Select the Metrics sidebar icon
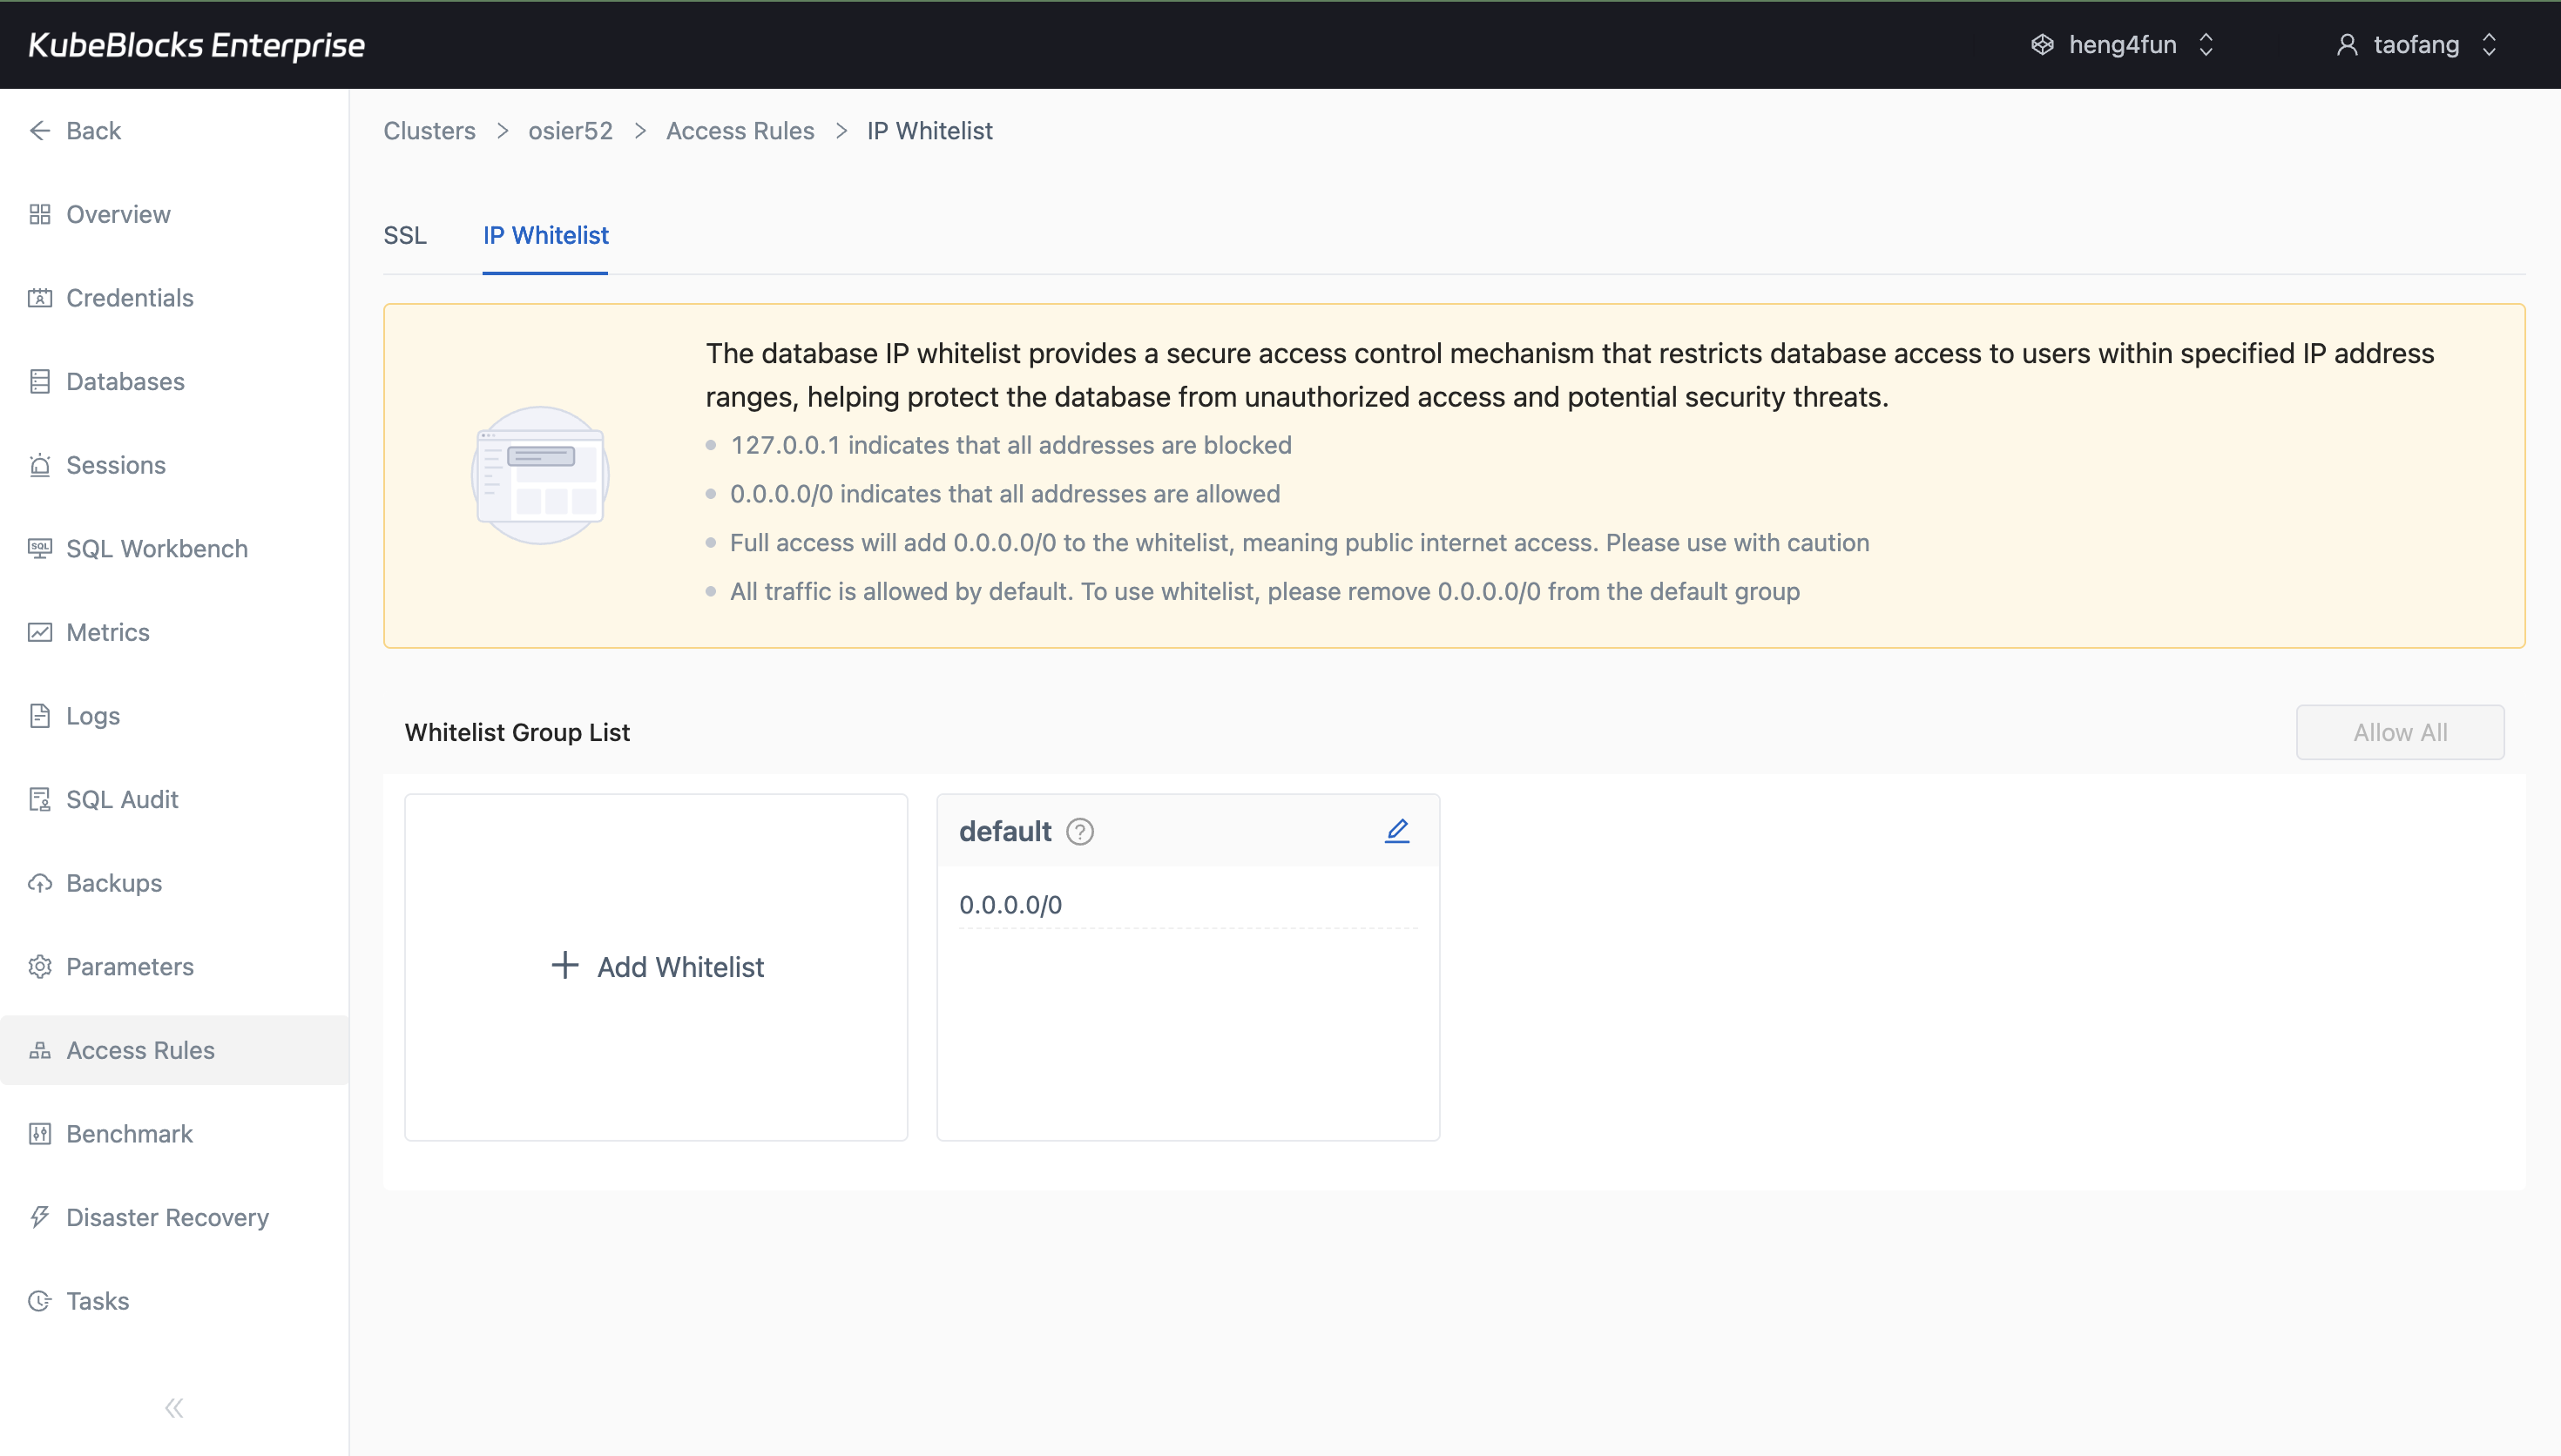Viewport: 2561px width, 1456px height. 40,632
